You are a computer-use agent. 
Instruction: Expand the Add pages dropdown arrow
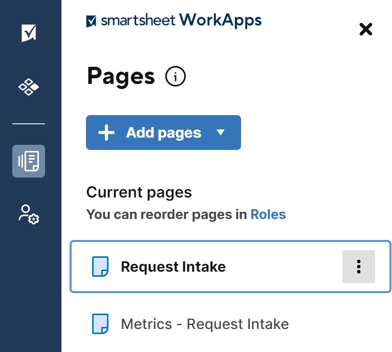[221, 132]
